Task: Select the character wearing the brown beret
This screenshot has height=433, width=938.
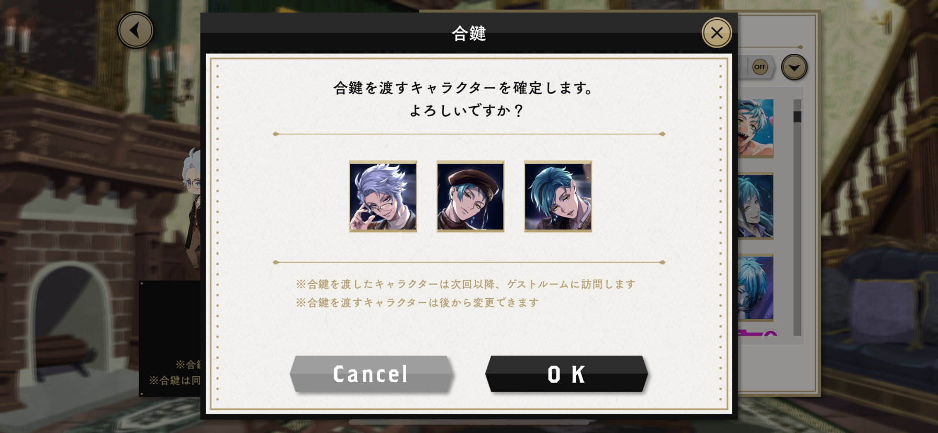Action: pos(471,196)
